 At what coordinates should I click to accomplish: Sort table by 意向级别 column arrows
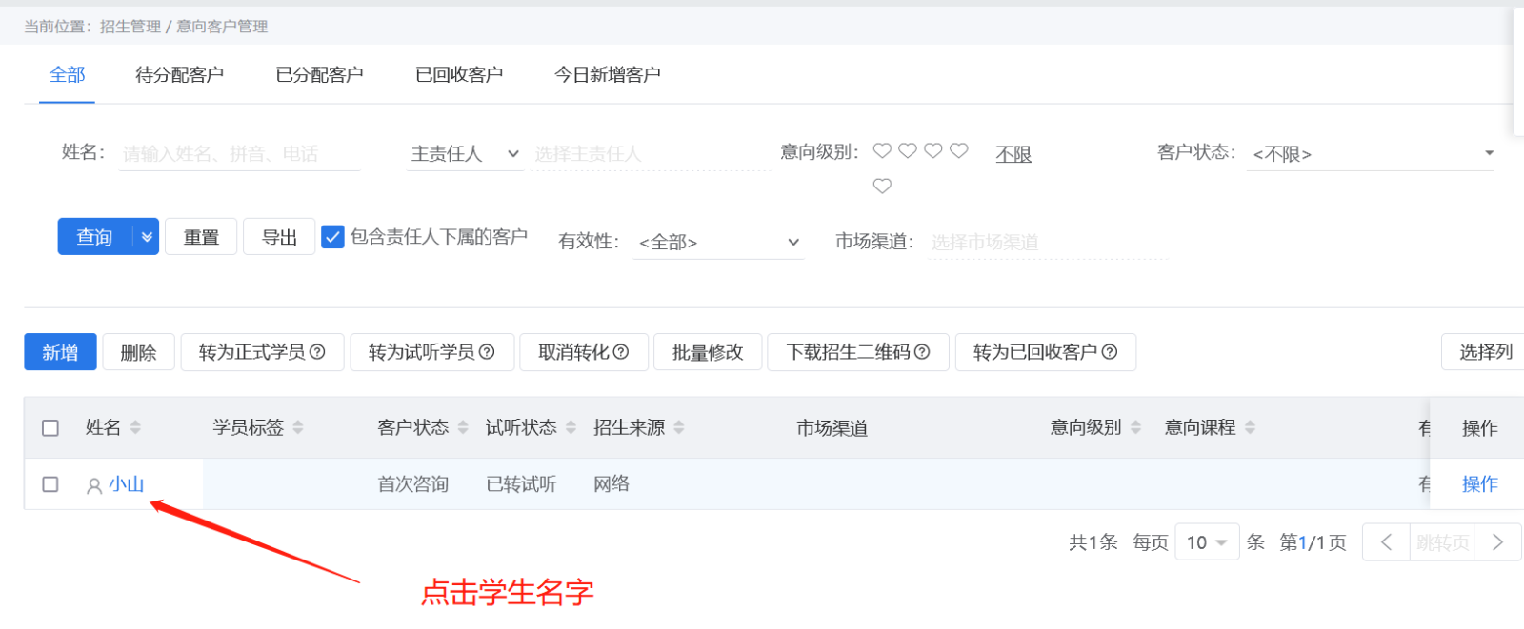coord(1135,427)
